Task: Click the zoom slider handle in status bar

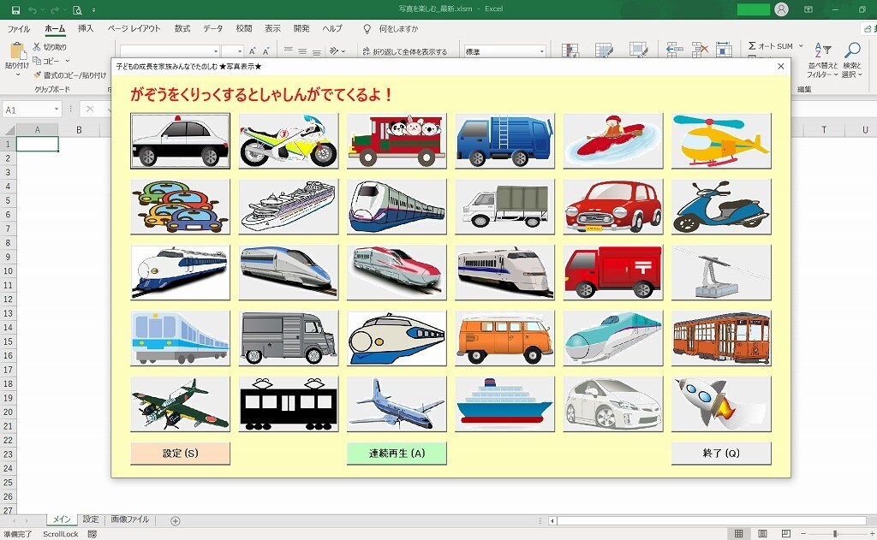Action: coord(835,534)
